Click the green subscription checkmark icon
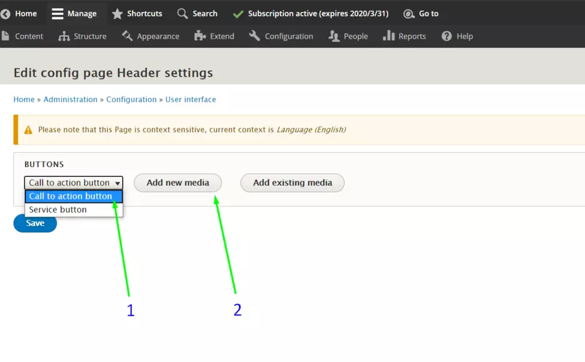The width and height of the screenshot is (585, 362). click(238, 14)
